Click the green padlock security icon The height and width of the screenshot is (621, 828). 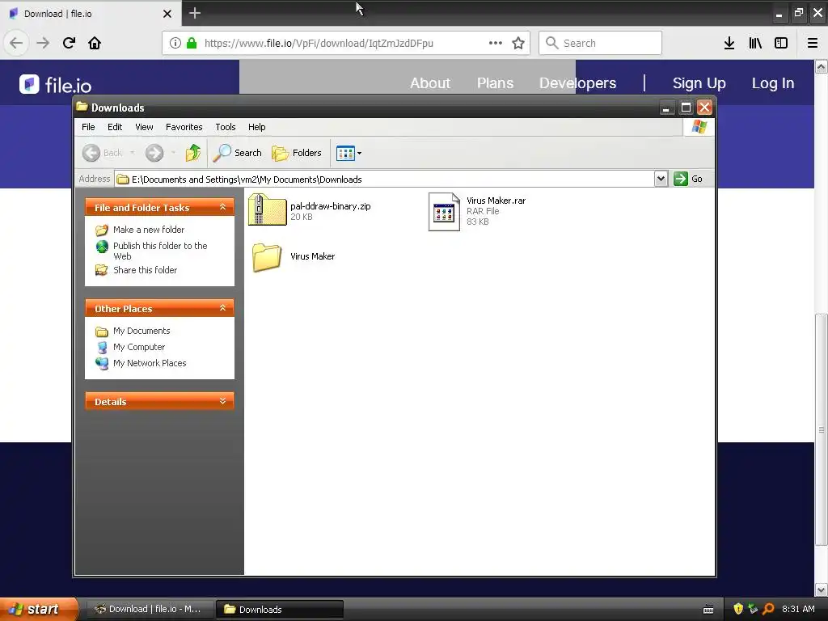click(x=192, y=43)
